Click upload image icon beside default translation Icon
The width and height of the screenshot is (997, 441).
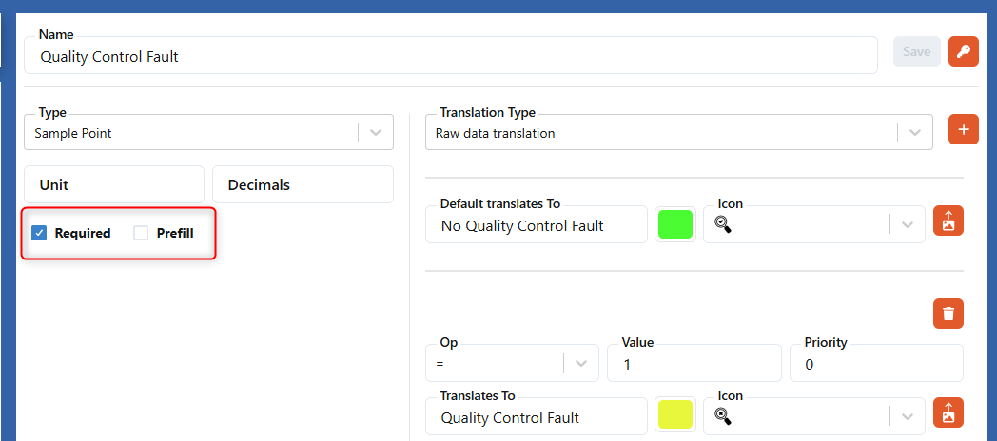click(948, 221)
